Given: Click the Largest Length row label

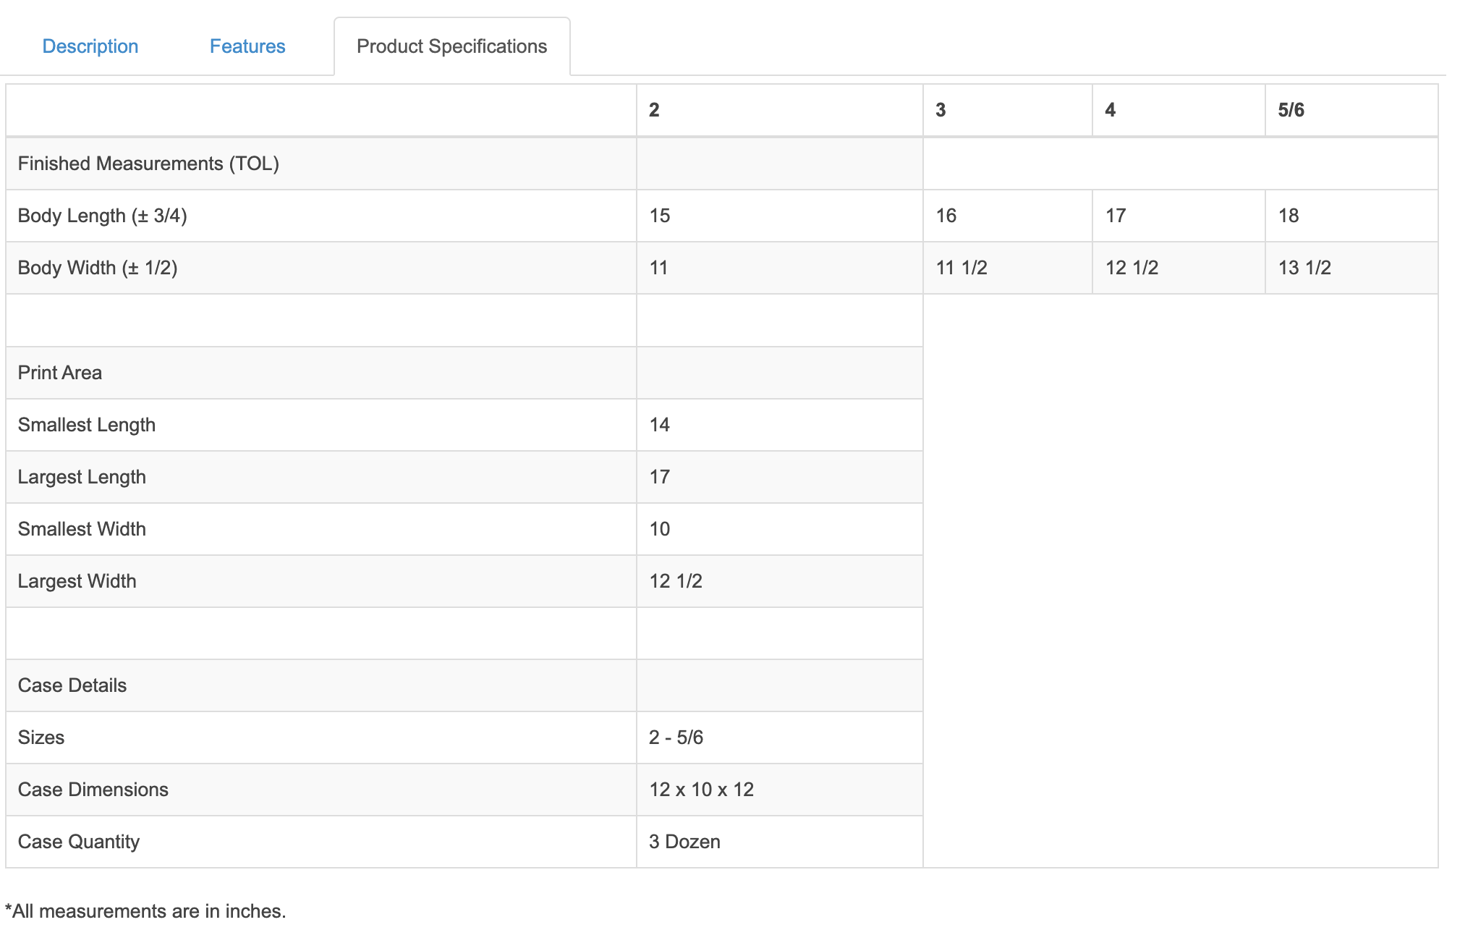Looking at the screenshot, I should [82, 477].
